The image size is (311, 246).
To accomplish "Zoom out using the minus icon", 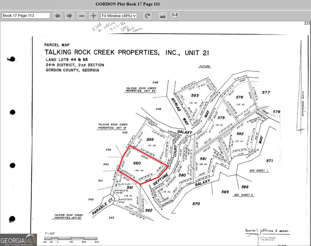I will 81,16.
